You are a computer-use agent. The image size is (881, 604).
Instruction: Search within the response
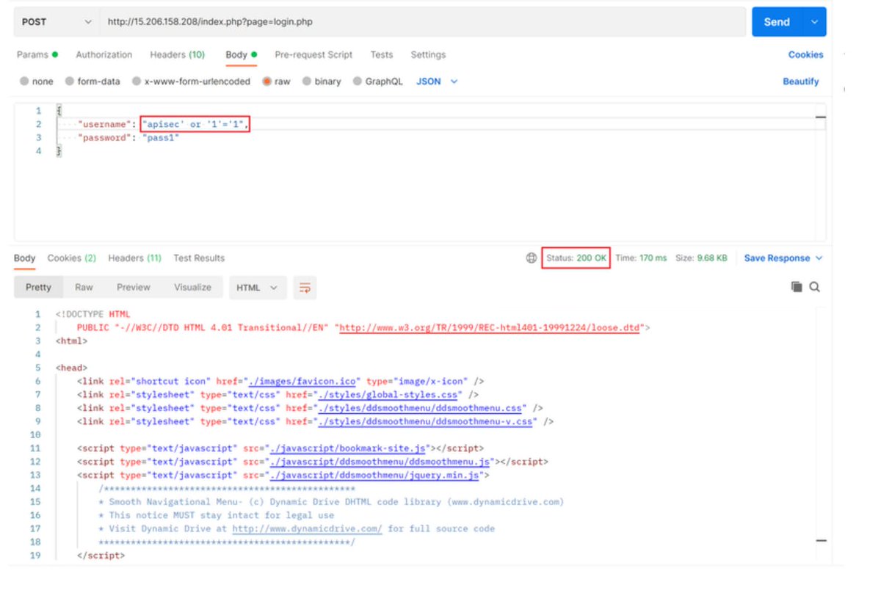click(813, 287)
